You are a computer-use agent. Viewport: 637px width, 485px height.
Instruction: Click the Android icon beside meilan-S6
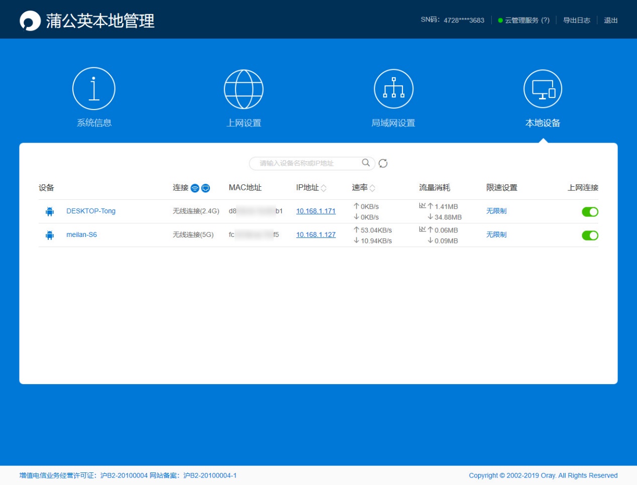pos(49,234)
